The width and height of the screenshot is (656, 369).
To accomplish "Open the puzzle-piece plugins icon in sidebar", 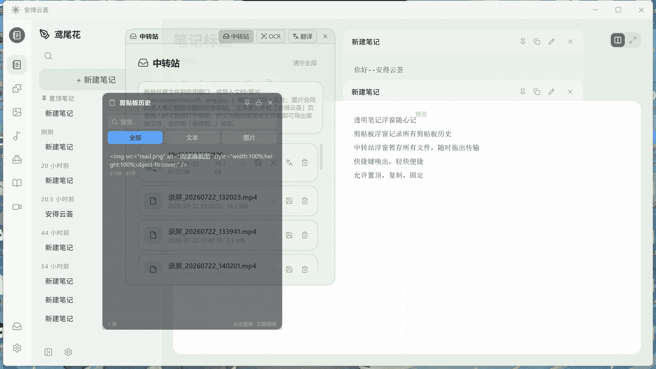I will click(17, 88).
